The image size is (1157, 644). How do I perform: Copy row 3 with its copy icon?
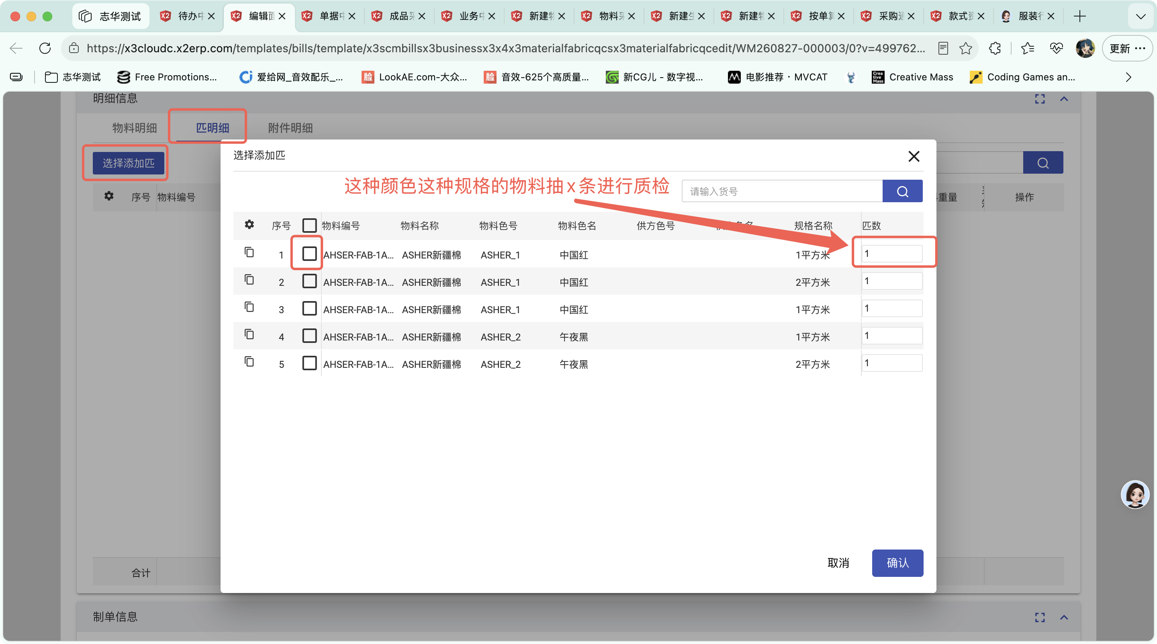[249, 308]
